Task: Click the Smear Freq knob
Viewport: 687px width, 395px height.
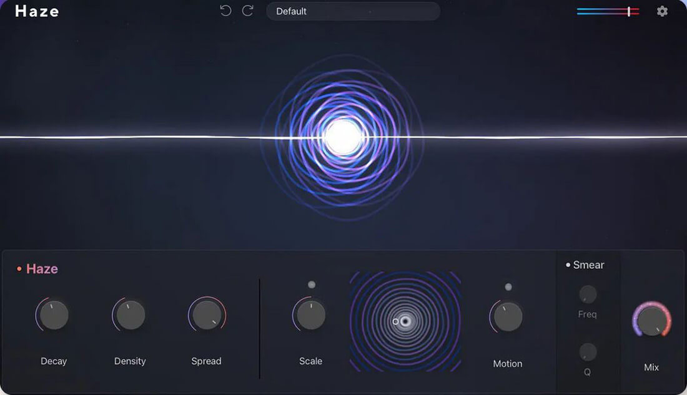Action: 587,295
